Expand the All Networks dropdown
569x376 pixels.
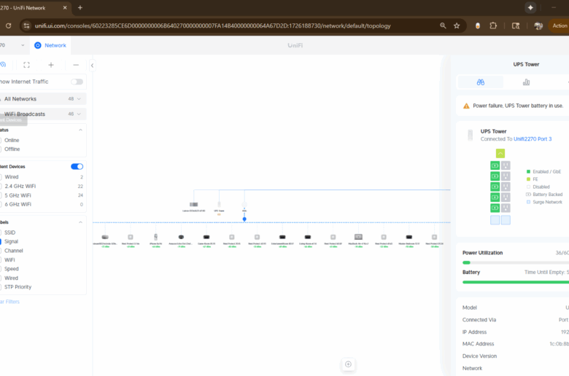[x=42, y=98]
